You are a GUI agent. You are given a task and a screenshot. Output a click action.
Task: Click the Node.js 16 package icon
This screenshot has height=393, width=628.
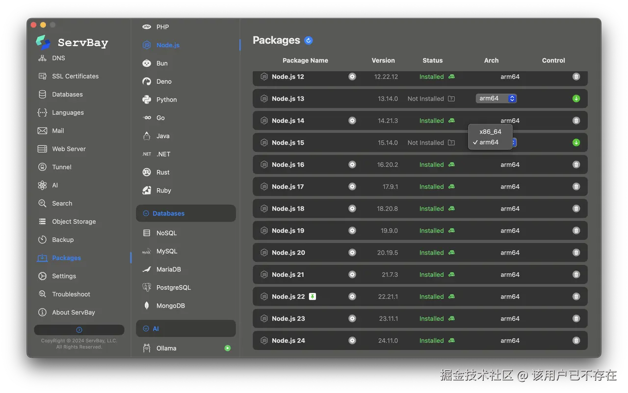[264, 165]
